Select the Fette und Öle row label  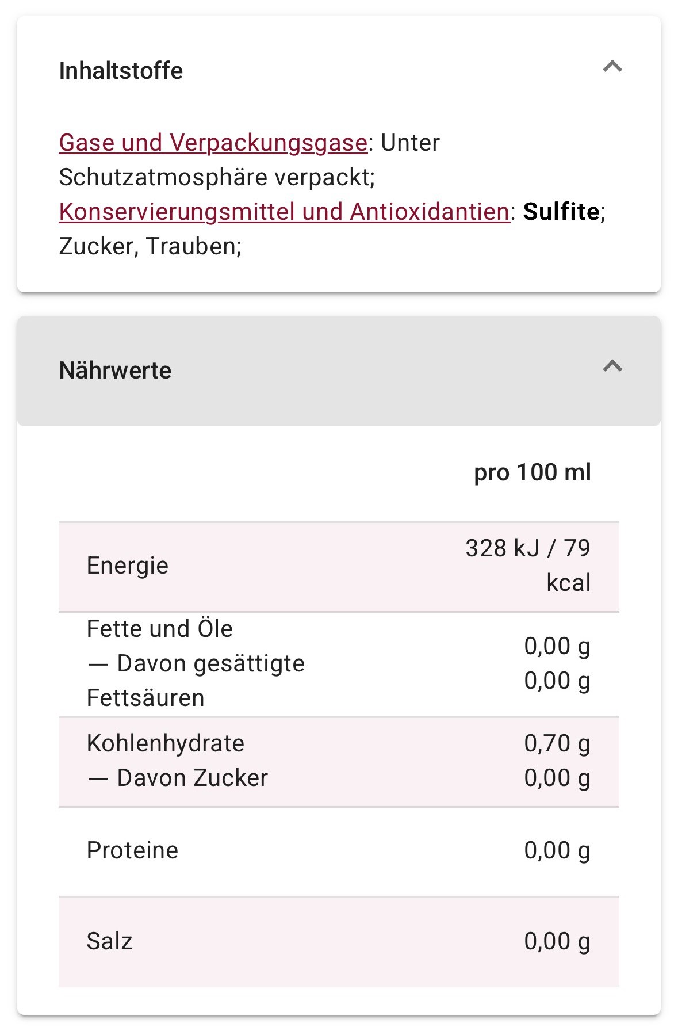pos(160,629)
